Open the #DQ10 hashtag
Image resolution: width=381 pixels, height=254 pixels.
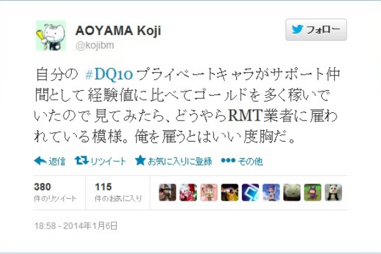(x=109, y=74)
